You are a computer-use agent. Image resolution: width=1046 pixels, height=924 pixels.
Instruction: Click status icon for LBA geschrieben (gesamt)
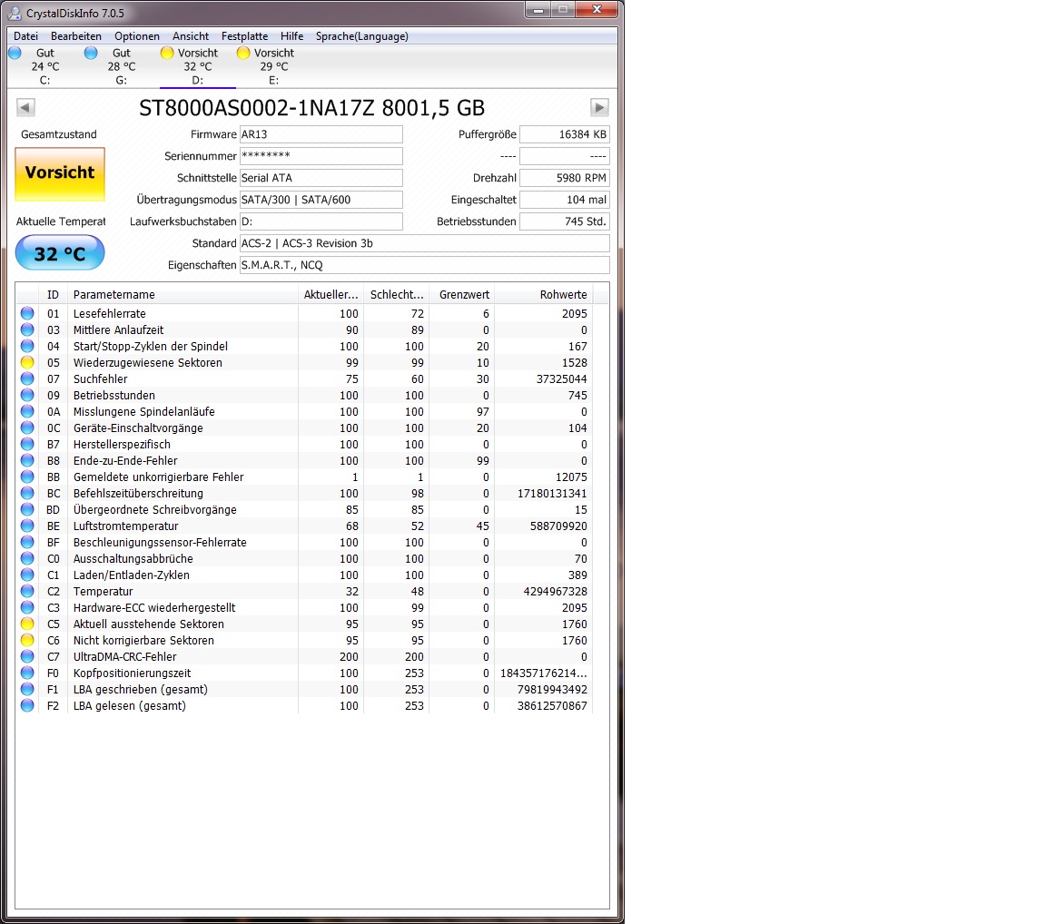pos(27,689)
